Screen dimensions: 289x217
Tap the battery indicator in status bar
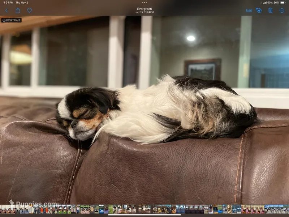click(283, 3)
